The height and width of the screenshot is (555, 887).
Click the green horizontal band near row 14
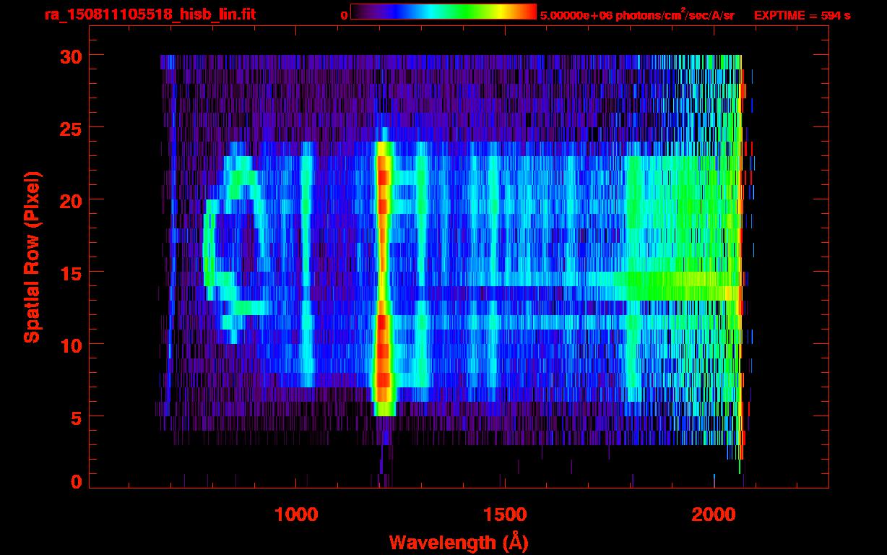tap(675, 286)
